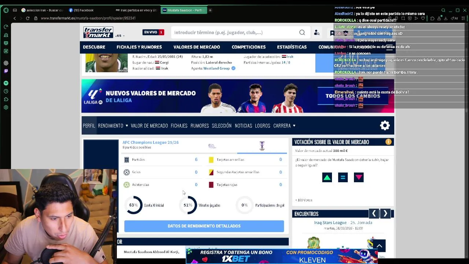Image resolution: width=469 pixels, height=264 pixels.
Task: Click the En Vivo live button
Action: 153,32
